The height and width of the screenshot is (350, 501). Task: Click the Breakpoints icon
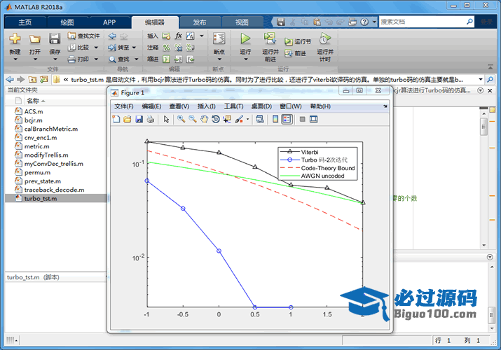click(219, 38)
